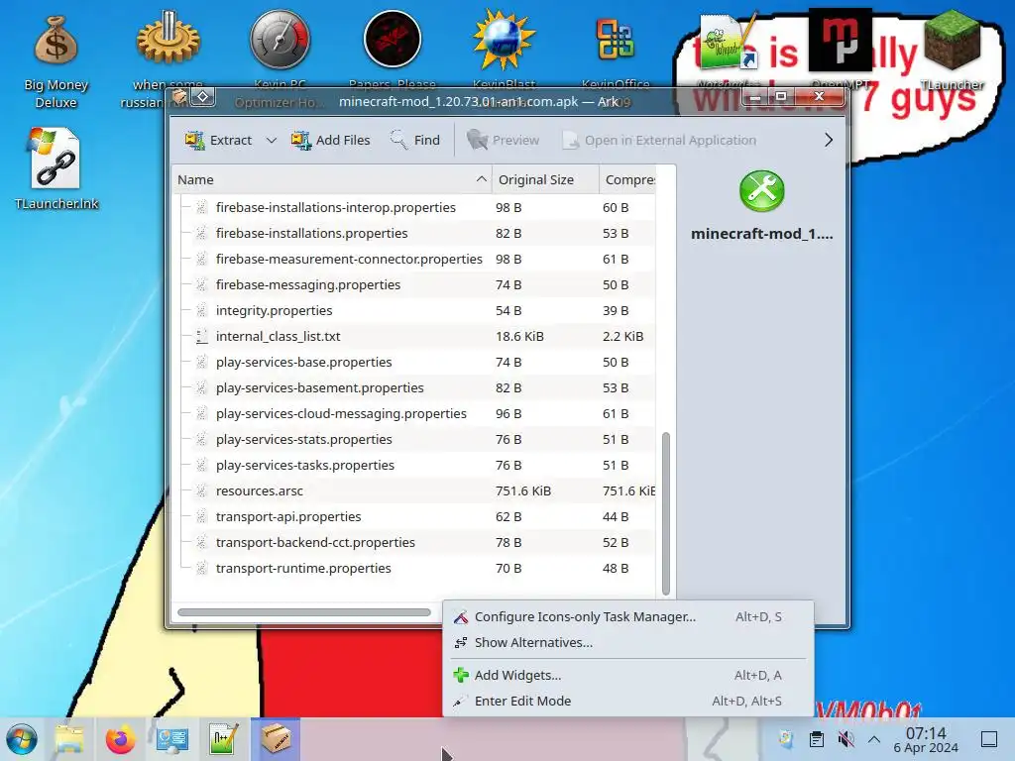Screen dimensions: 1015x761
Task: Toggle the Ark window pin diamond icon
Action: coord(202,97)
